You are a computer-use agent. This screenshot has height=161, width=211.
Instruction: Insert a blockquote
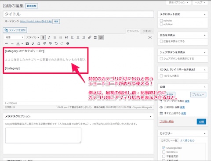tap(66, 37)
